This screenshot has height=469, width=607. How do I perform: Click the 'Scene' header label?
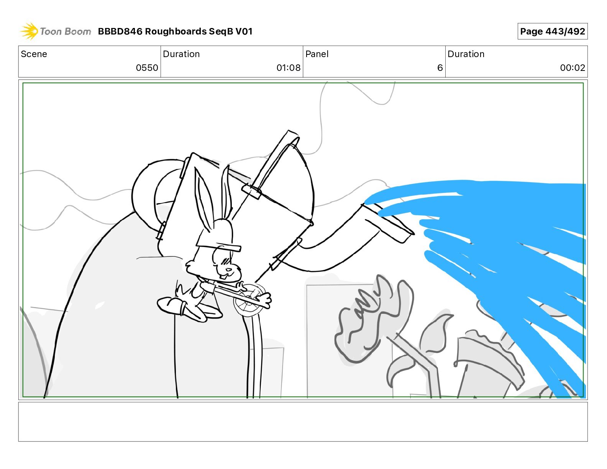(x=34, y=54)
